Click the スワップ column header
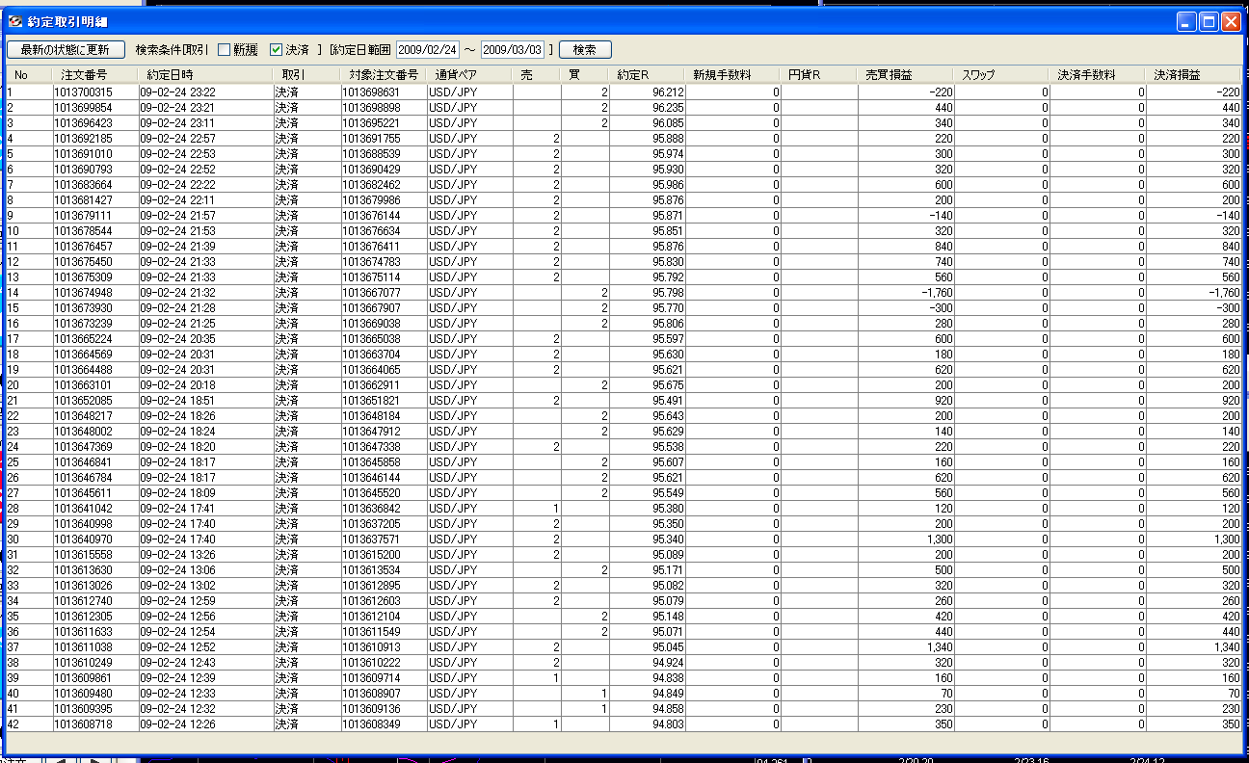 [1001, 74]
